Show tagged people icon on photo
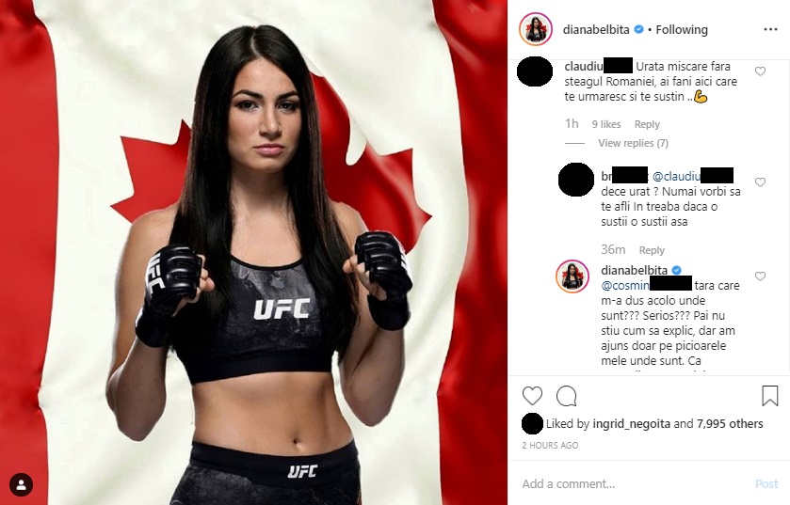The height and width of the screenshot is (505, 790). click(x=21, y=485)
